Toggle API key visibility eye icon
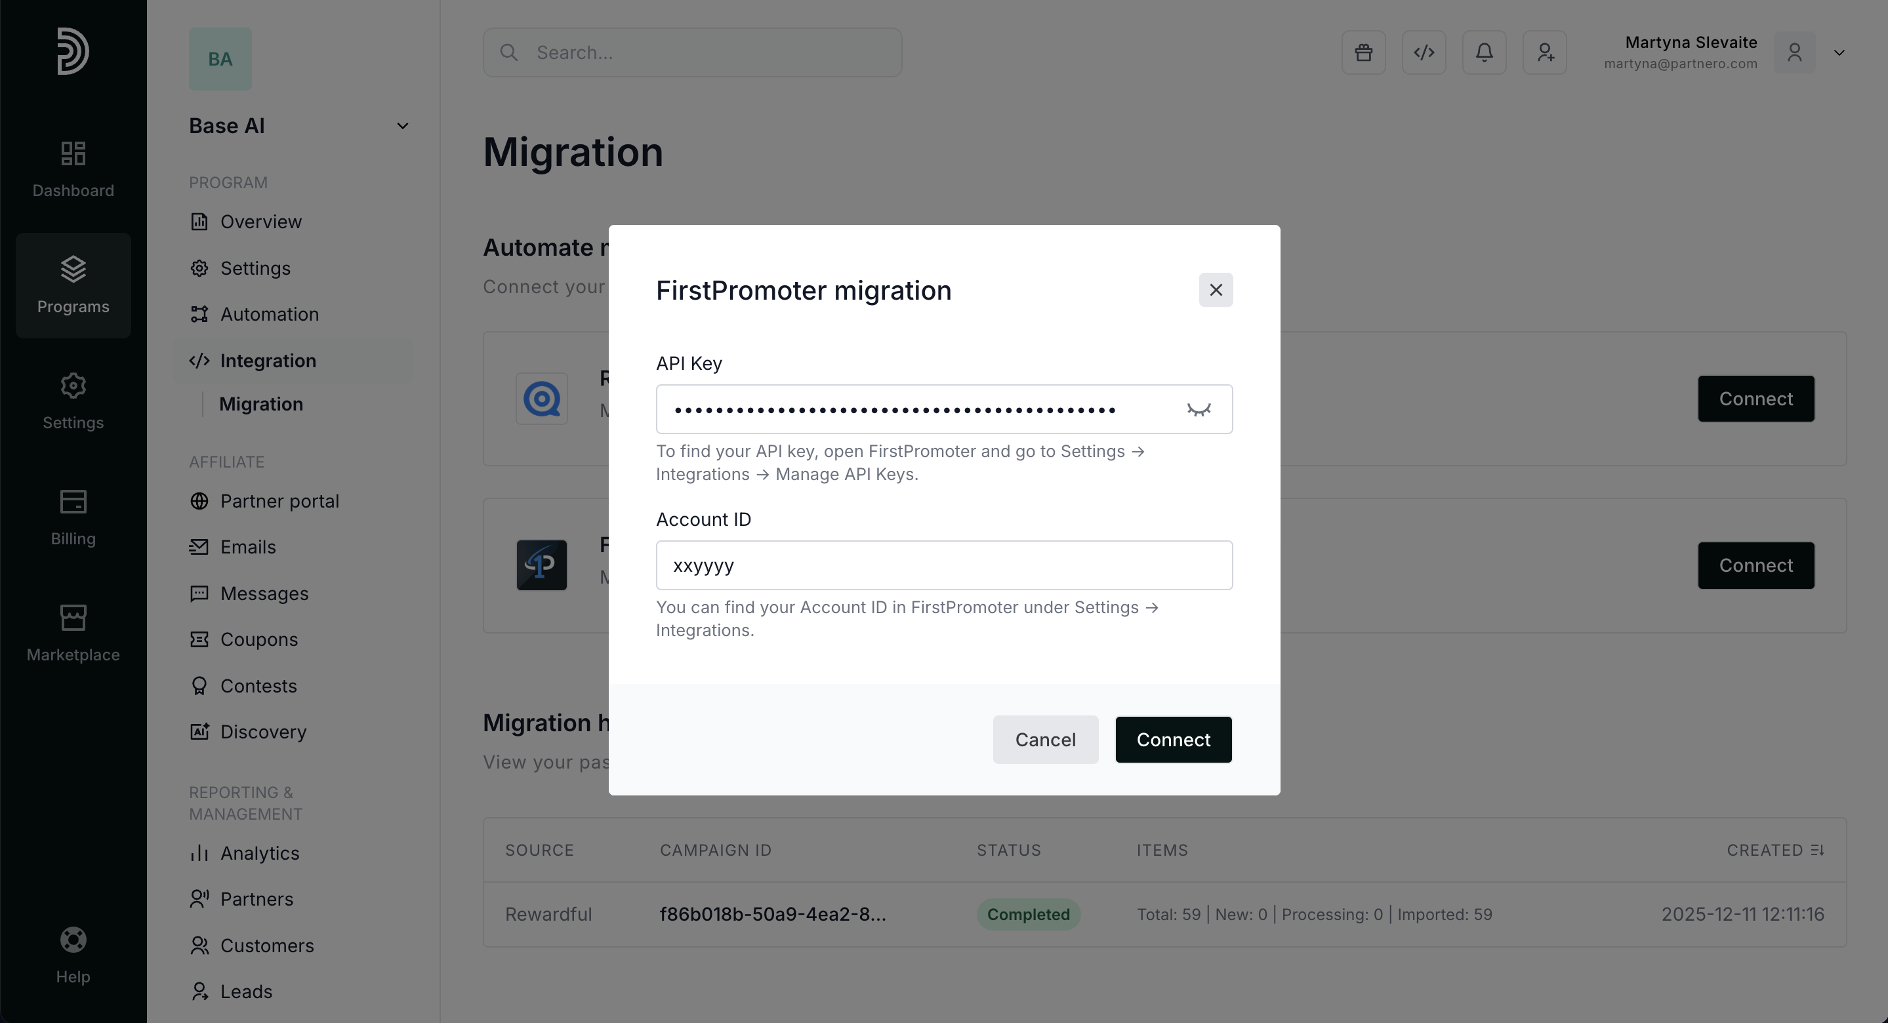 1199,410
